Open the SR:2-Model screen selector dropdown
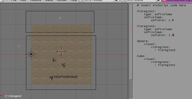Viewport: 192px width, 99px height. pos(82,1)
